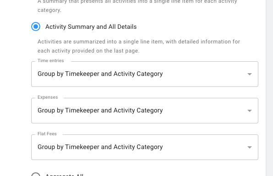273x176 pixels.
Task: Click the Flat Fees field label
Action: tap(47, 134)
